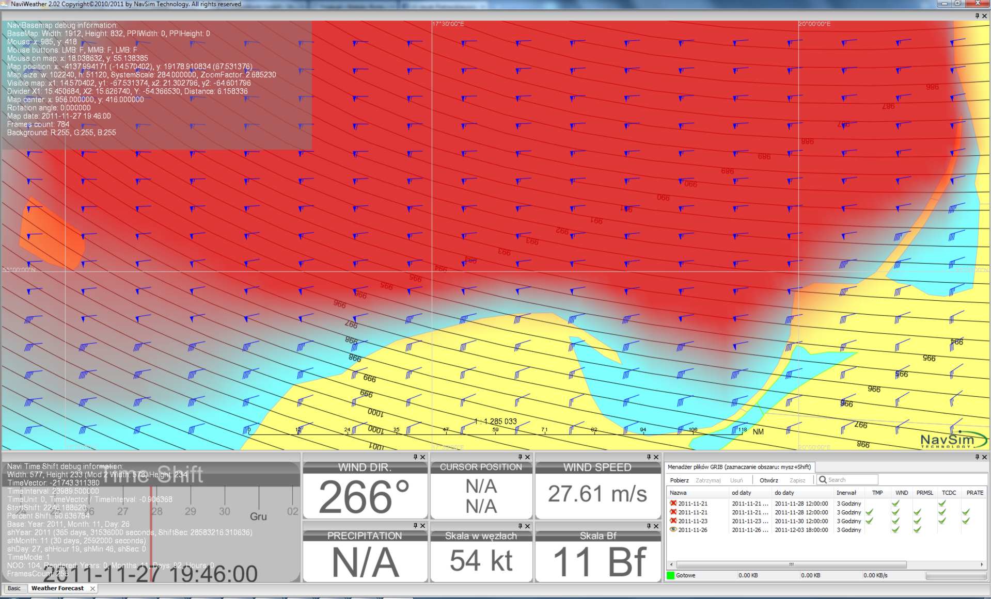The height and width of the screenshot is (599, 991).
Task: Click Pobierz to download GRIB
Action: (x=679, y=480)
